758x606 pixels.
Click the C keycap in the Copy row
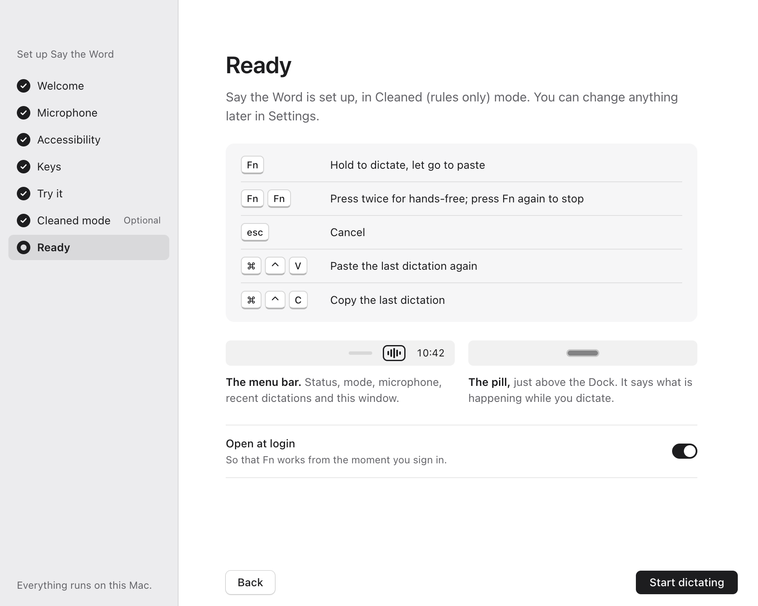click(298, 300)
